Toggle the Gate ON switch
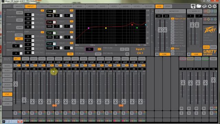Screen dimensions: 220x124 (42, 11)
